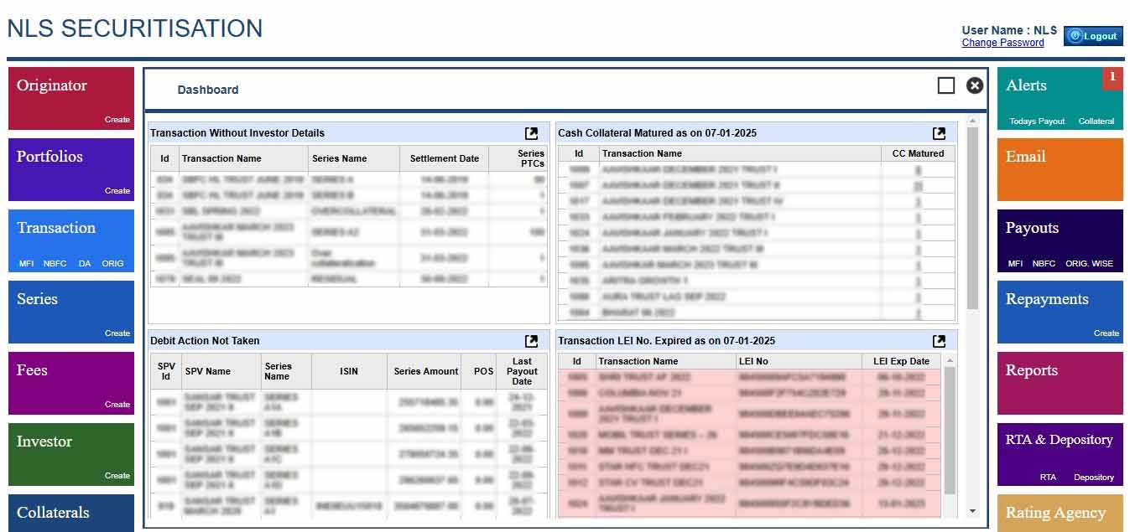Pop out Cash Collateral Matured panel
The image size is (1130, 532).
pyautogui.click(x=939, y=133)
